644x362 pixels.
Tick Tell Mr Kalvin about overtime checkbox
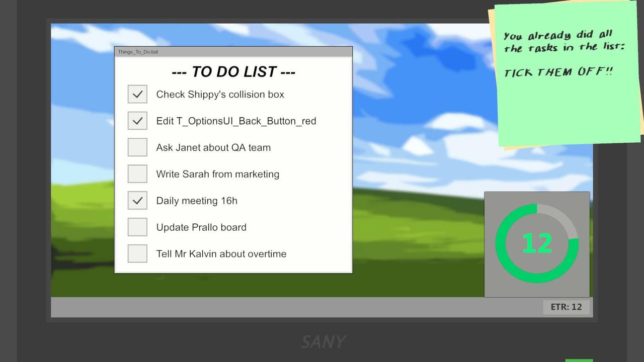[137, 254]
